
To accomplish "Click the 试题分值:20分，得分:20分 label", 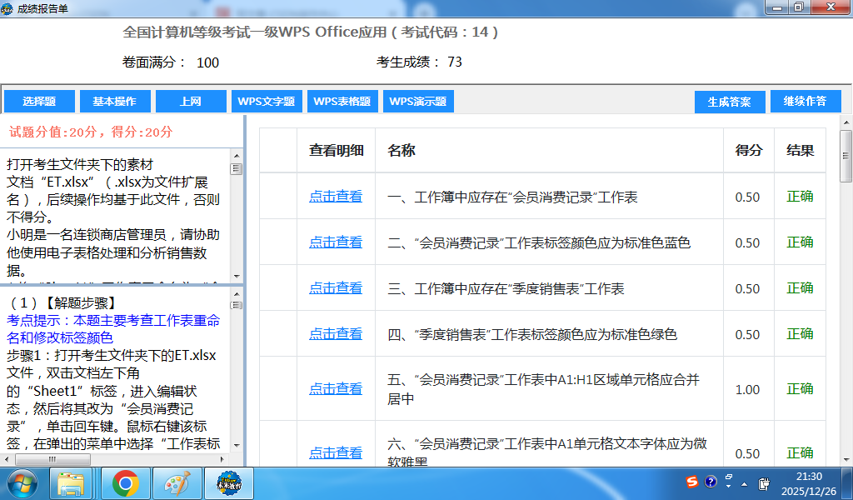I will (x=91, y=132).
